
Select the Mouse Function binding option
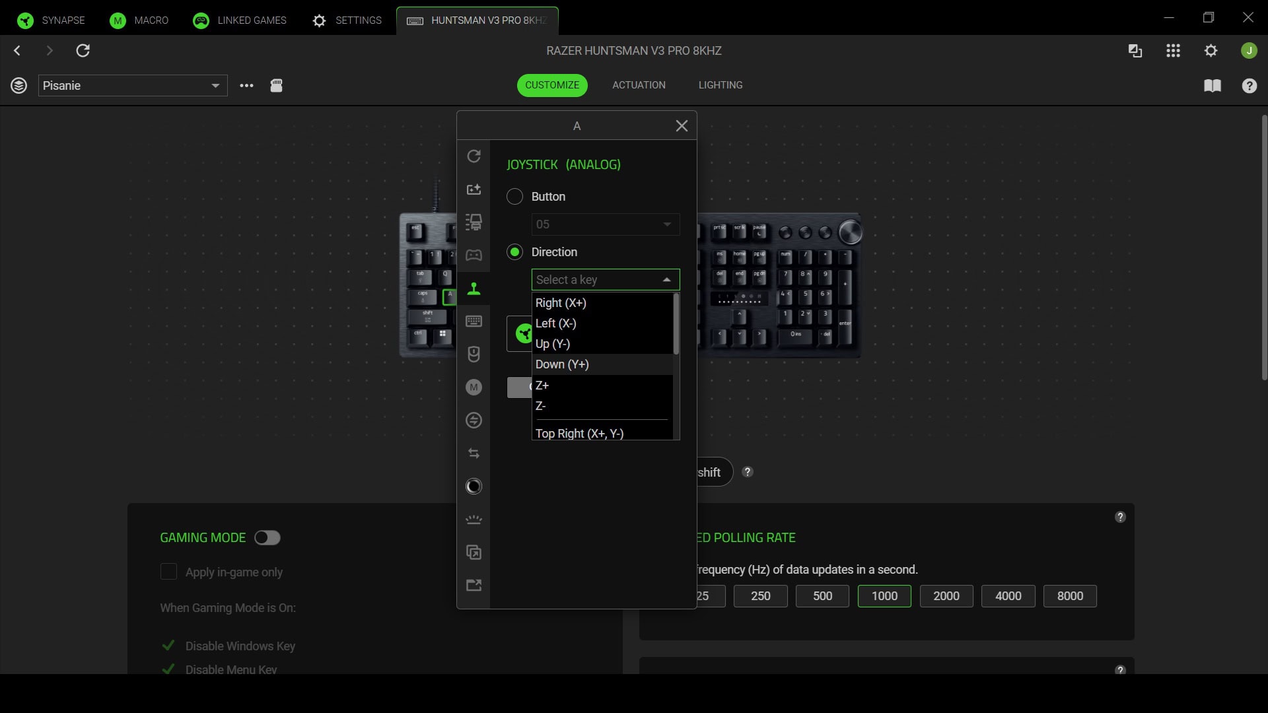[474, 355]
